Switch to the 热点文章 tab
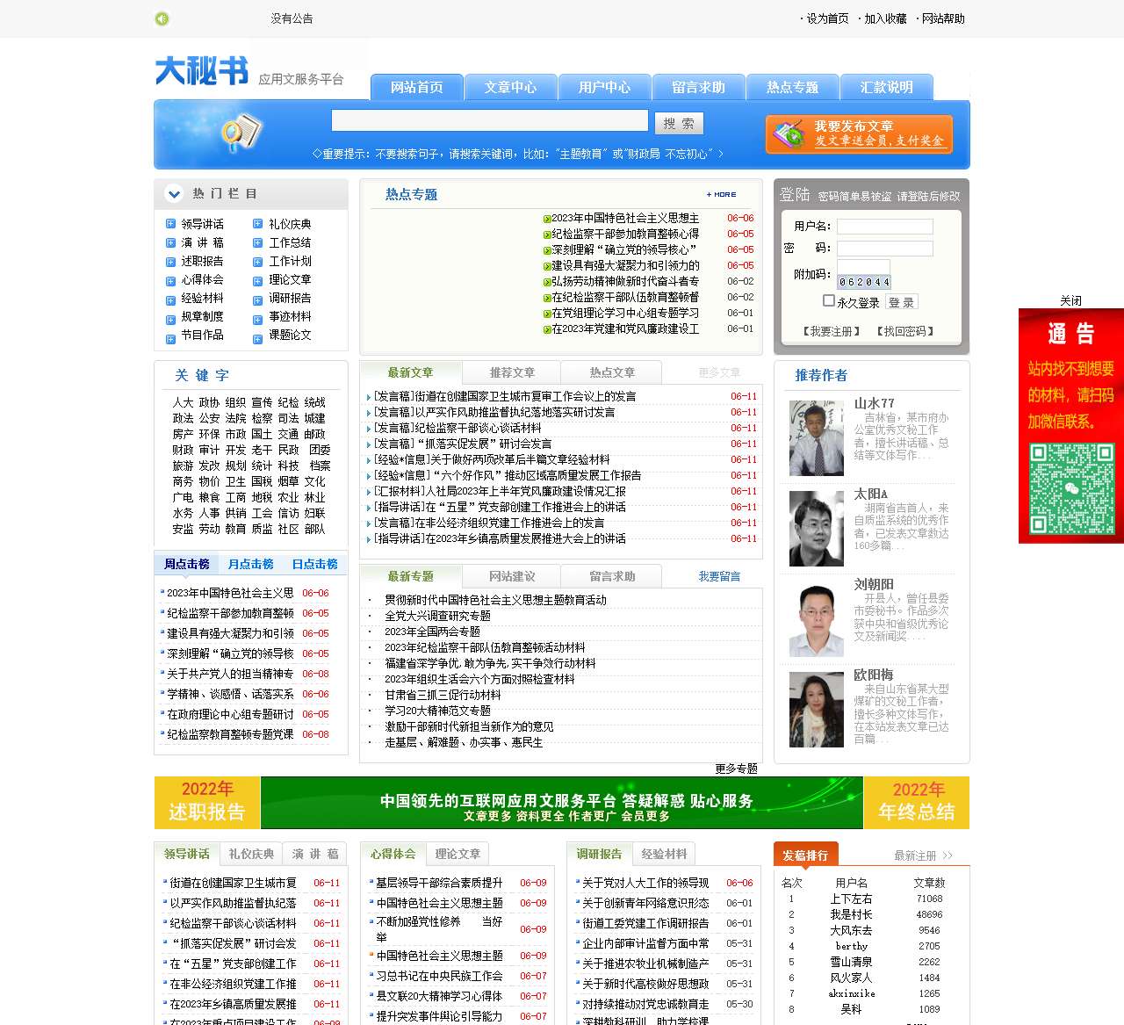Image resolution: width=1124 pixels, height=1025 pixels. point(612,372)
